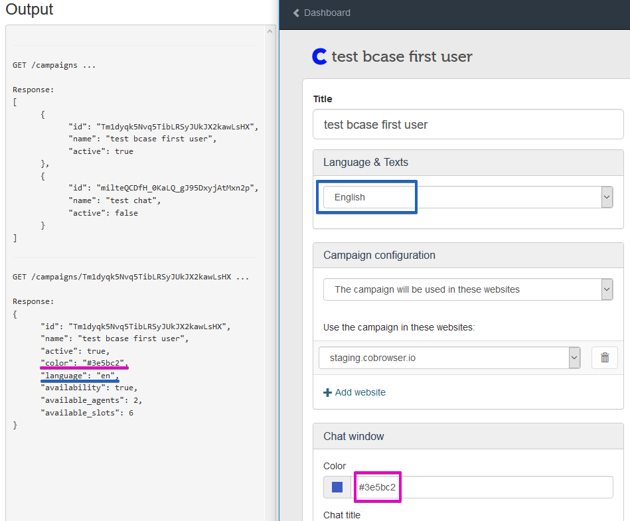
Task: Click the Campaign configuration section header
Action: coord(379,255)
